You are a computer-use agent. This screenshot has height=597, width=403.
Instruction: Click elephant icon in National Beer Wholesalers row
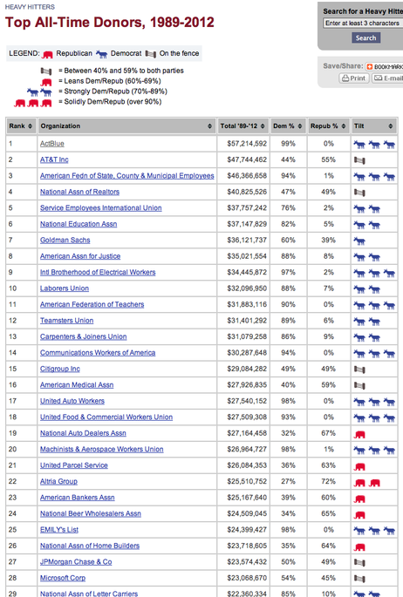(x=359, y=515)
